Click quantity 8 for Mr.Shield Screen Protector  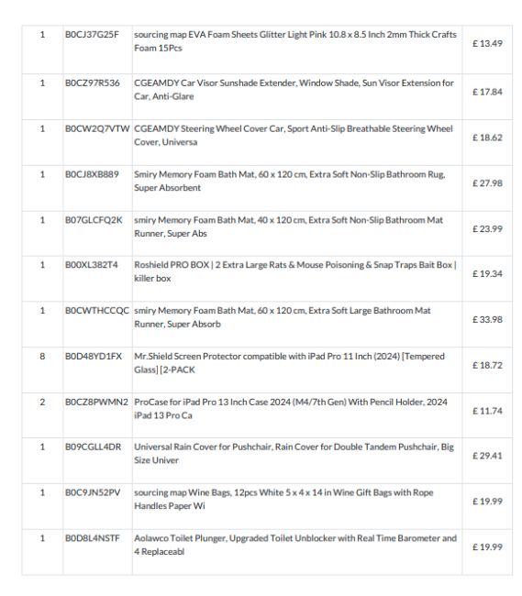click(42, 356)
